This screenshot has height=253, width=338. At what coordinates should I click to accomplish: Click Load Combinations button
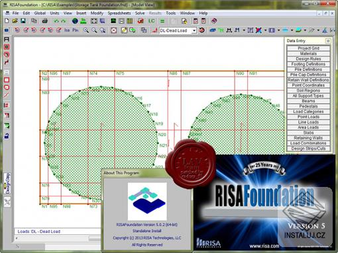click(308, 143)
